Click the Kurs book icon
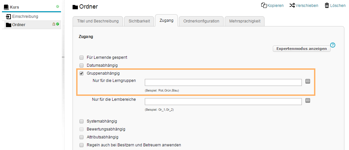This screenshot has width=349, height=150. tap(6, 7)
